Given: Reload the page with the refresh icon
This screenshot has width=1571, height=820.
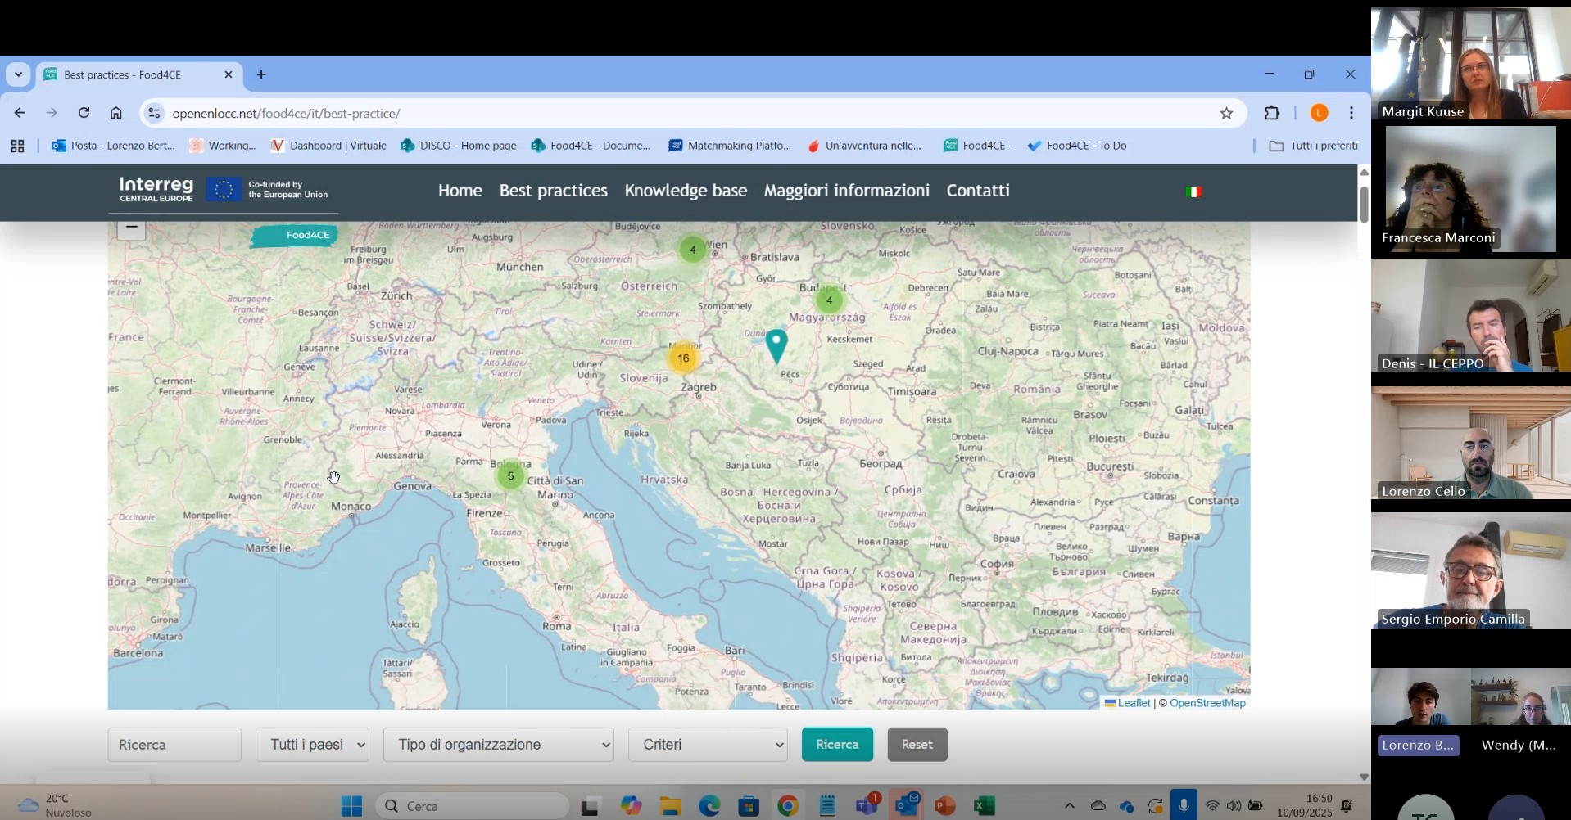Looking at the screenshot, I should coord(84,113).
